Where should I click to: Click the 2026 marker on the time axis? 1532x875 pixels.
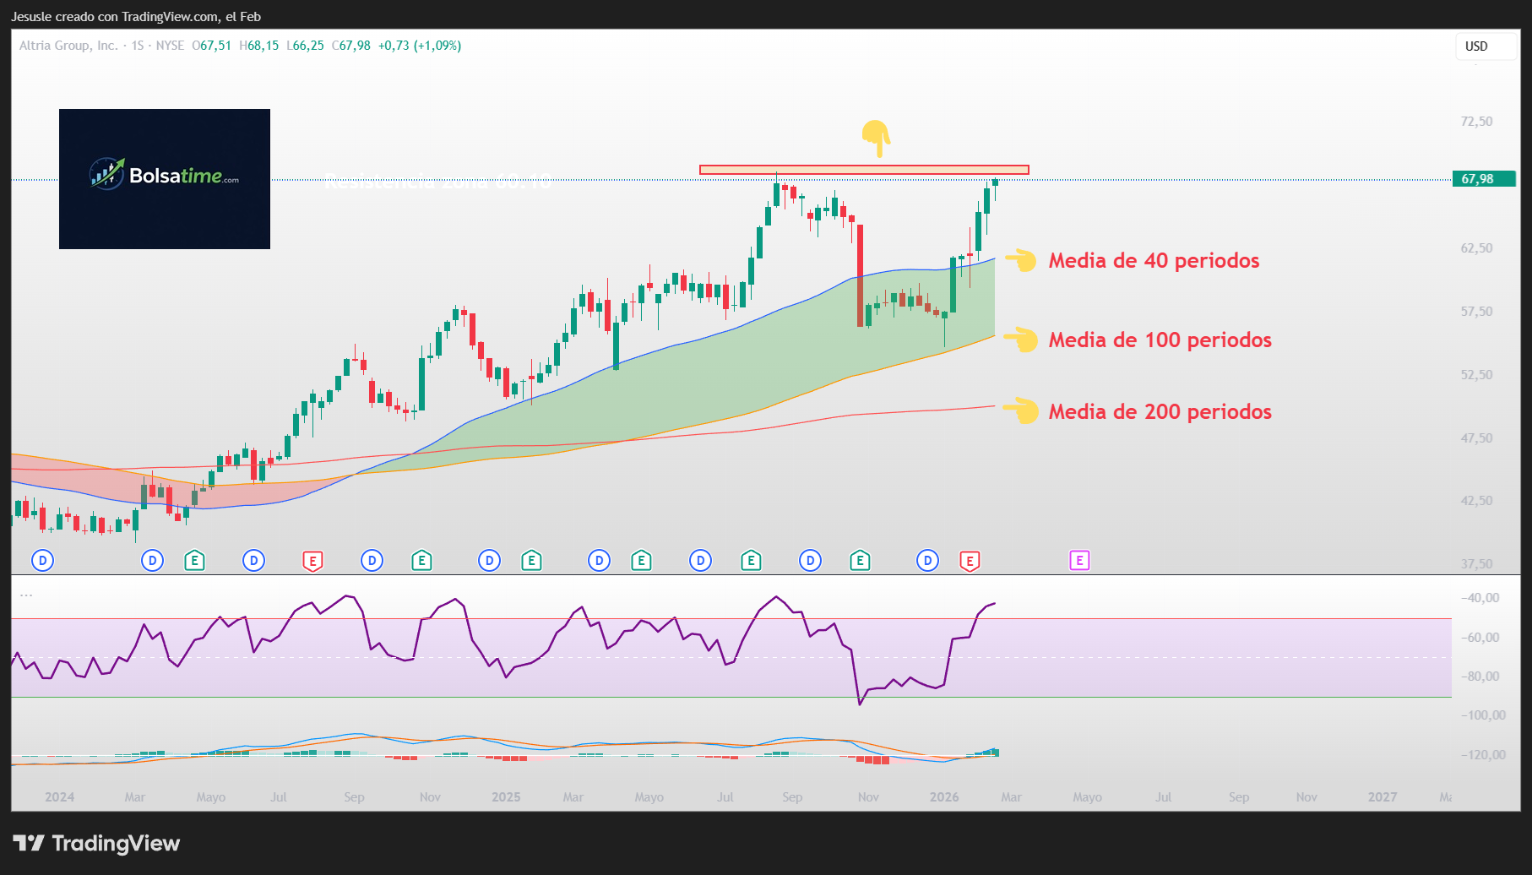(x=943, y=796)
